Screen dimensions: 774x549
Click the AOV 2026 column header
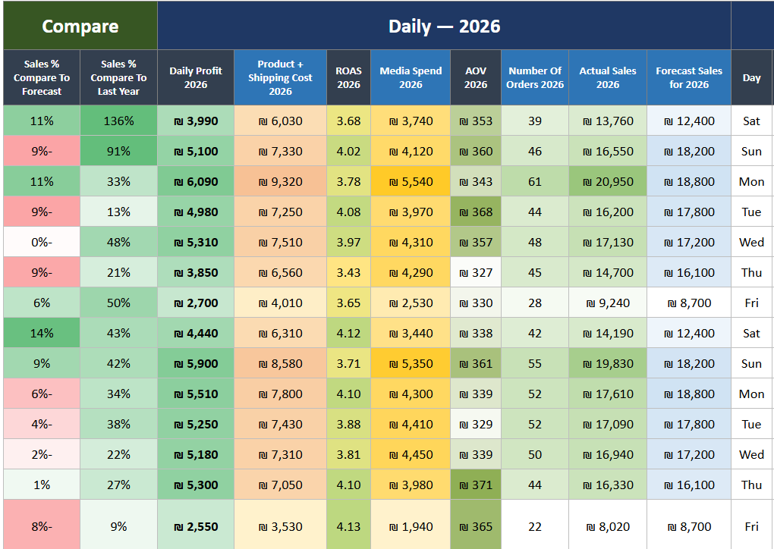476,77
